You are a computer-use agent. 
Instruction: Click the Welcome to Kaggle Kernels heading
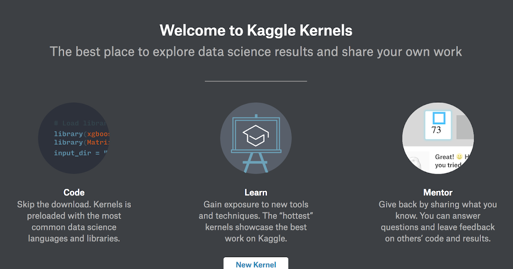[x=256, y=30]
